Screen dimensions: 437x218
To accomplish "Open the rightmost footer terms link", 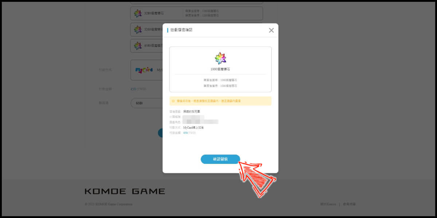I will [349, 204].
